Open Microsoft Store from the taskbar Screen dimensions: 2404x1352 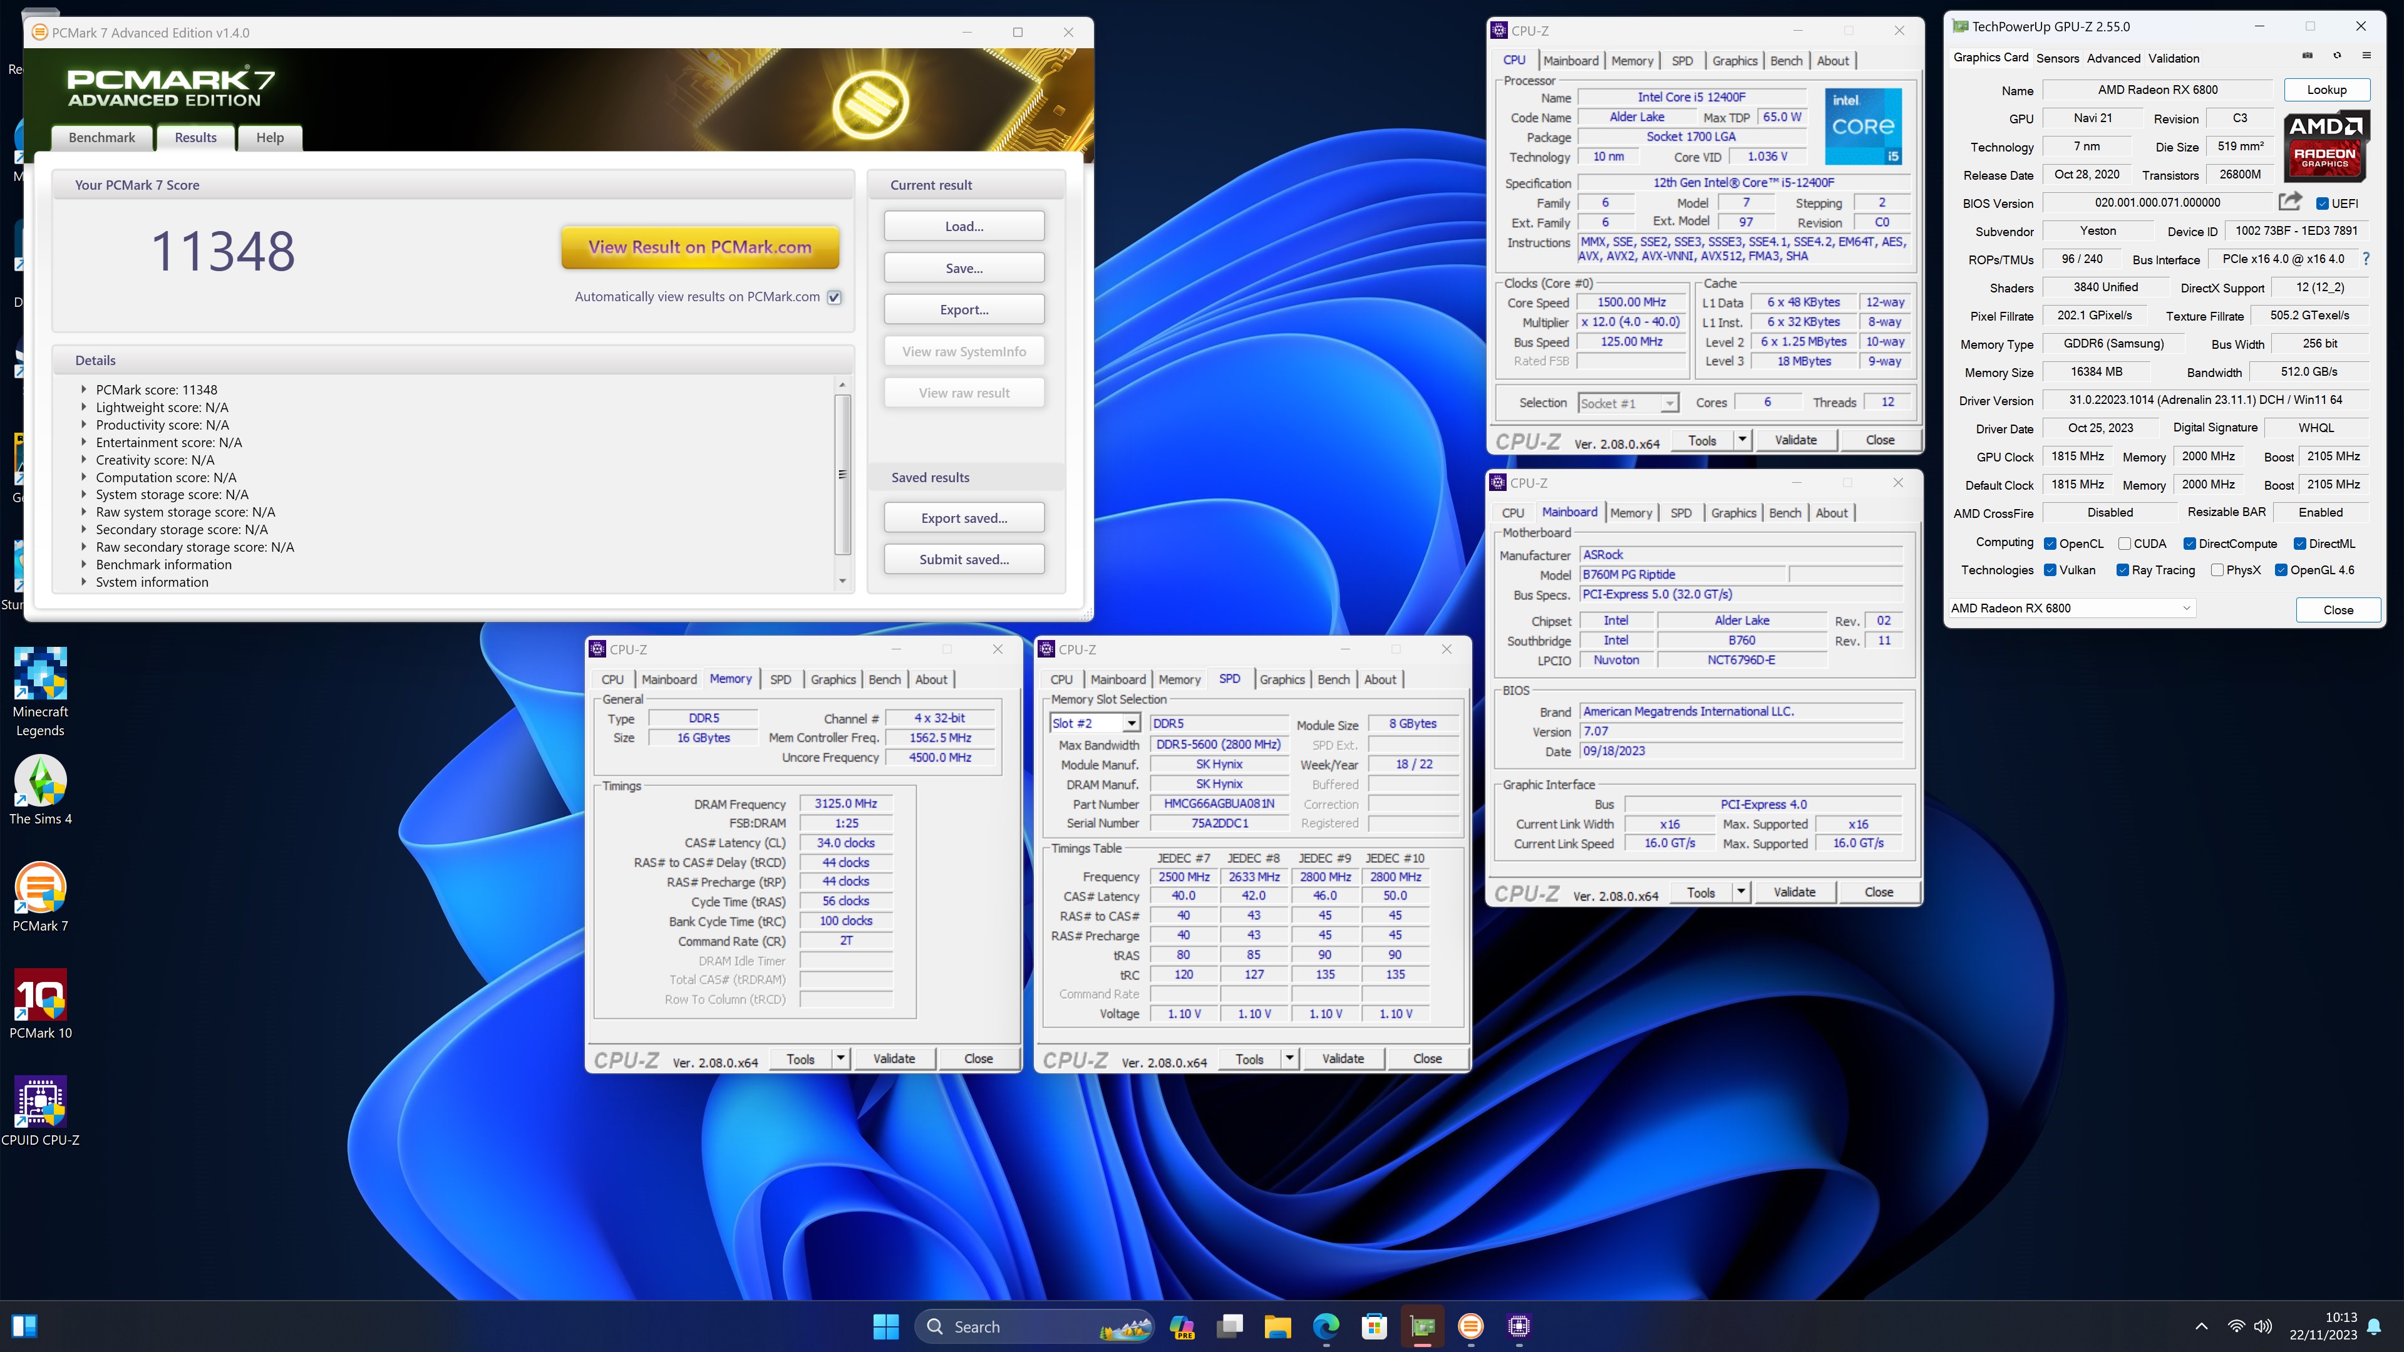[1375, 1326]
